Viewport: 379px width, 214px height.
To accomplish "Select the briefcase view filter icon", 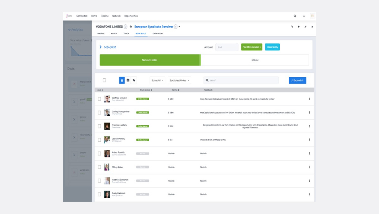I will 128,80.
